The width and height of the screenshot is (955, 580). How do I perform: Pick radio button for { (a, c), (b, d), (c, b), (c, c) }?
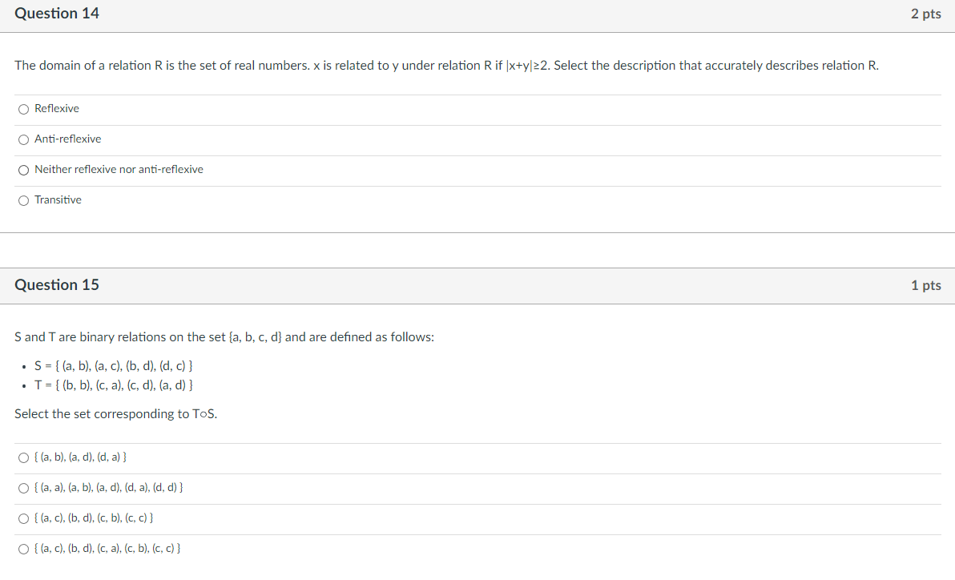(24, 518)
